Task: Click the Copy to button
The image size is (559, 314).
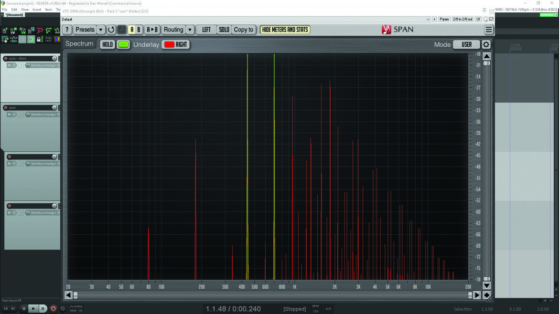Action: coord(244,30)
